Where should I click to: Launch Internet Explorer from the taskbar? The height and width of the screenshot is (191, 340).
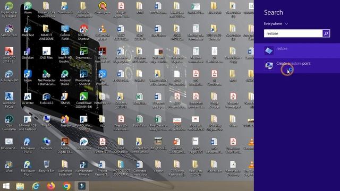[x=36, y=186]
